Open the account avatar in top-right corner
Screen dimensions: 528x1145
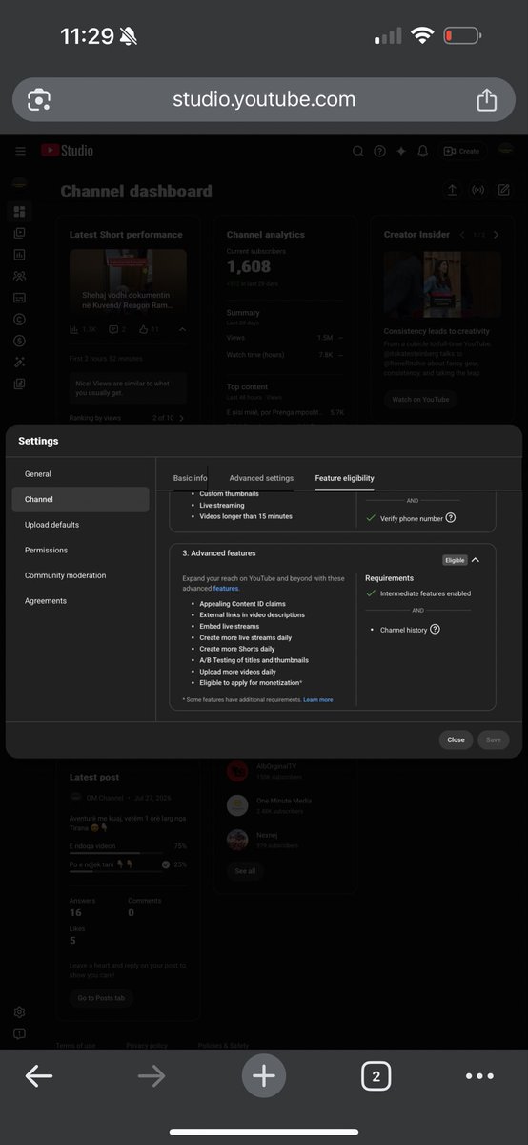[x=507, y=151]
